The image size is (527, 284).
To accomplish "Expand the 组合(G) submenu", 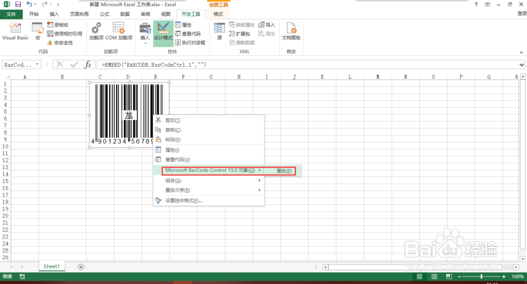I will (209, 181).
